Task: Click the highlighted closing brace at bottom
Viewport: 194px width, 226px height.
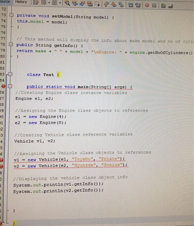Action: pyautogui.click(x=14, y=223)
